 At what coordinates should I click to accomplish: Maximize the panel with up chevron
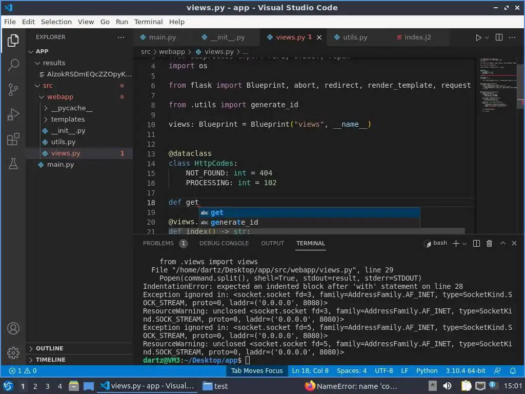coord(503,243)
